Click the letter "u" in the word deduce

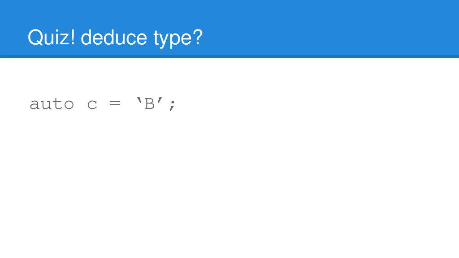tap(120, 39)
